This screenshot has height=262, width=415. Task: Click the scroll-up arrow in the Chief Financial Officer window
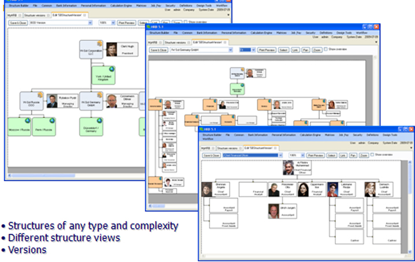410,162
